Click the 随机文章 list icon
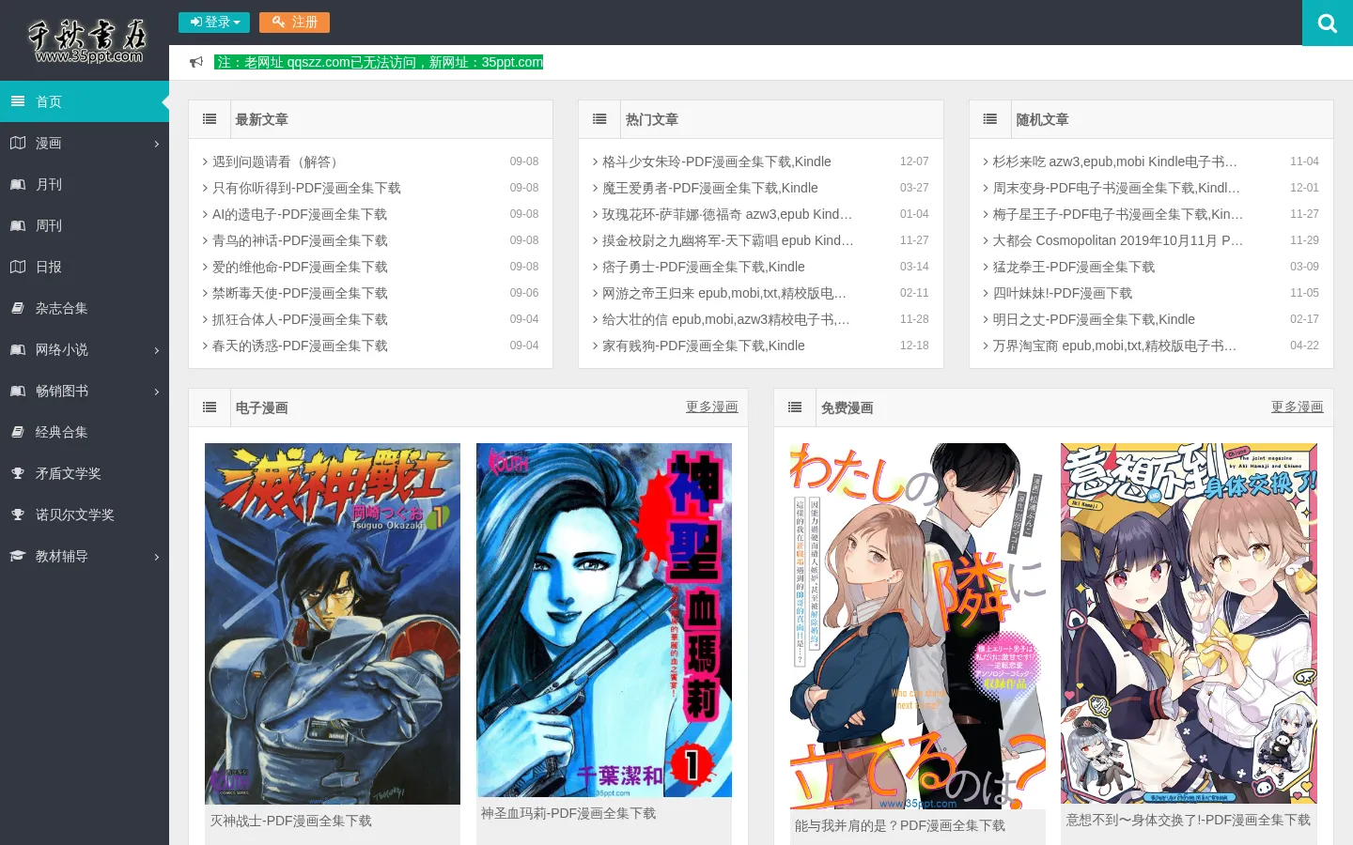Image resolution: width=1353 pixels, height=845 pixels. click(x=990, y=119)
